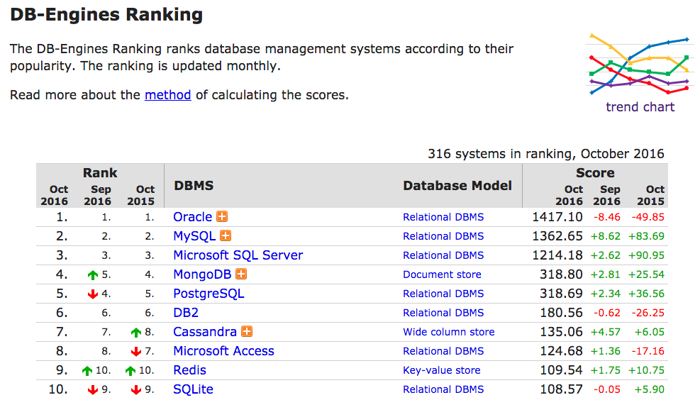Click the 316 systems in ranking caption
This screenshot has height=400, width=700.
[x=545, y=154]
